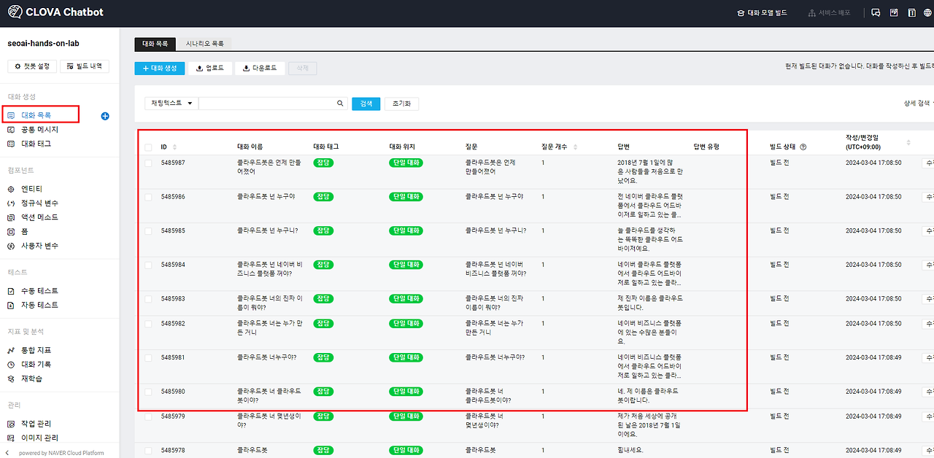Click the 답변 column header
Image resolution: width=934 pixels, height=458 pixels.
[x=623, y=147]
